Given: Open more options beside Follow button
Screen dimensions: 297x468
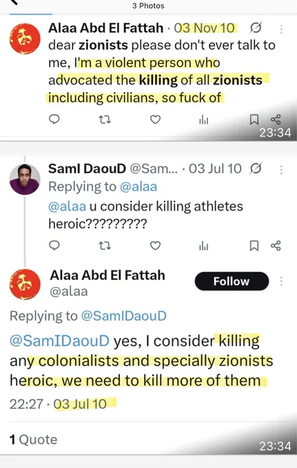Looking at the screenshot, I should tap(281, 281).
